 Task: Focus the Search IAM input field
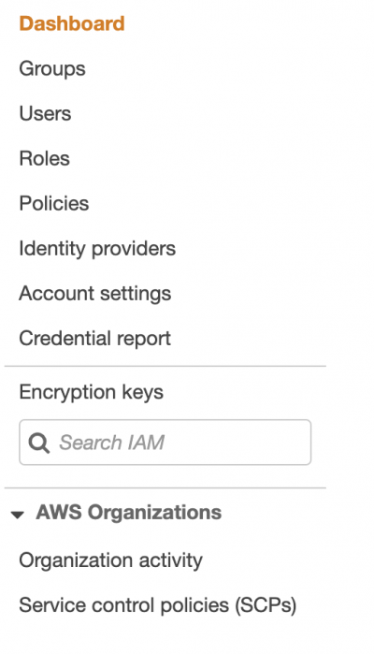tap(165, 443)
